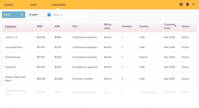Open the Lang and Sons customer row
The width and height of the screenshot is (199, 108).
point(99,47)
